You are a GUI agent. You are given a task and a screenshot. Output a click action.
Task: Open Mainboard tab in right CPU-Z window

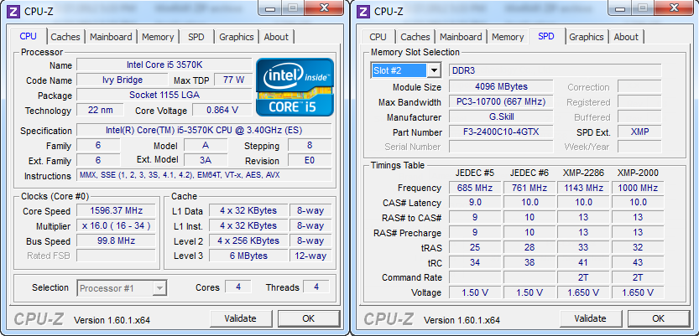coord(461,37)
